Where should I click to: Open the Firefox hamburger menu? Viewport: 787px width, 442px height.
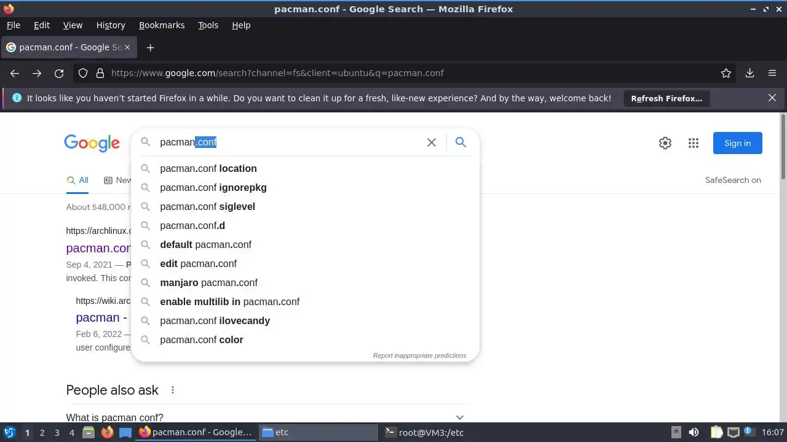pos(772,73)
